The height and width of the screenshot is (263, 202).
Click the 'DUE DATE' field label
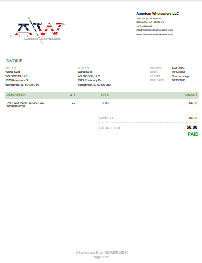(157, 80)
